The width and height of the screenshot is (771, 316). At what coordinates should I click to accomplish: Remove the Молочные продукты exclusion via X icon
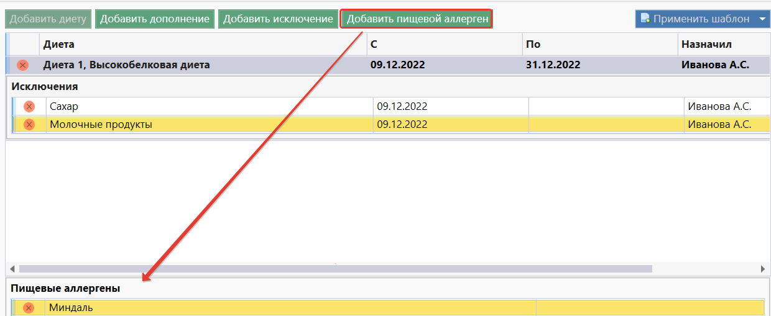[29, 124]
